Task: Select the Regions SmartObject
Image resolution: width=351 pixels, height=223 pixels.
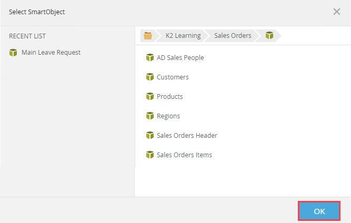Action: 168,116
